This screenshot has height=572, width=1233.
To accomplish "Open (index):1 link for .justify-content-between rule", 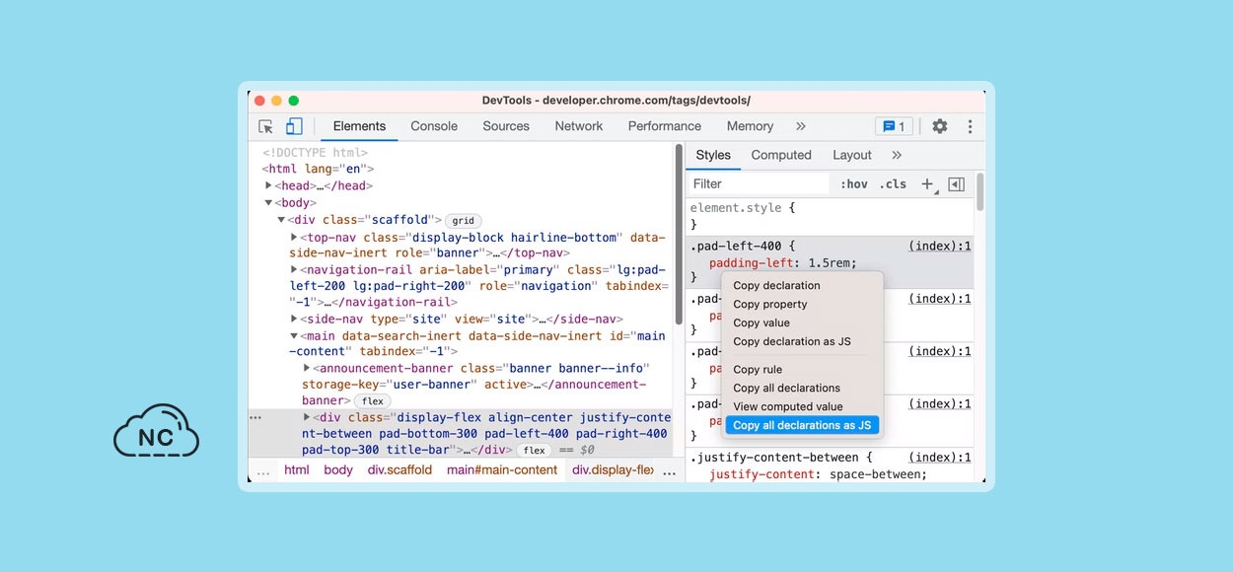I will pyautogui.click(x=940, y=458).
